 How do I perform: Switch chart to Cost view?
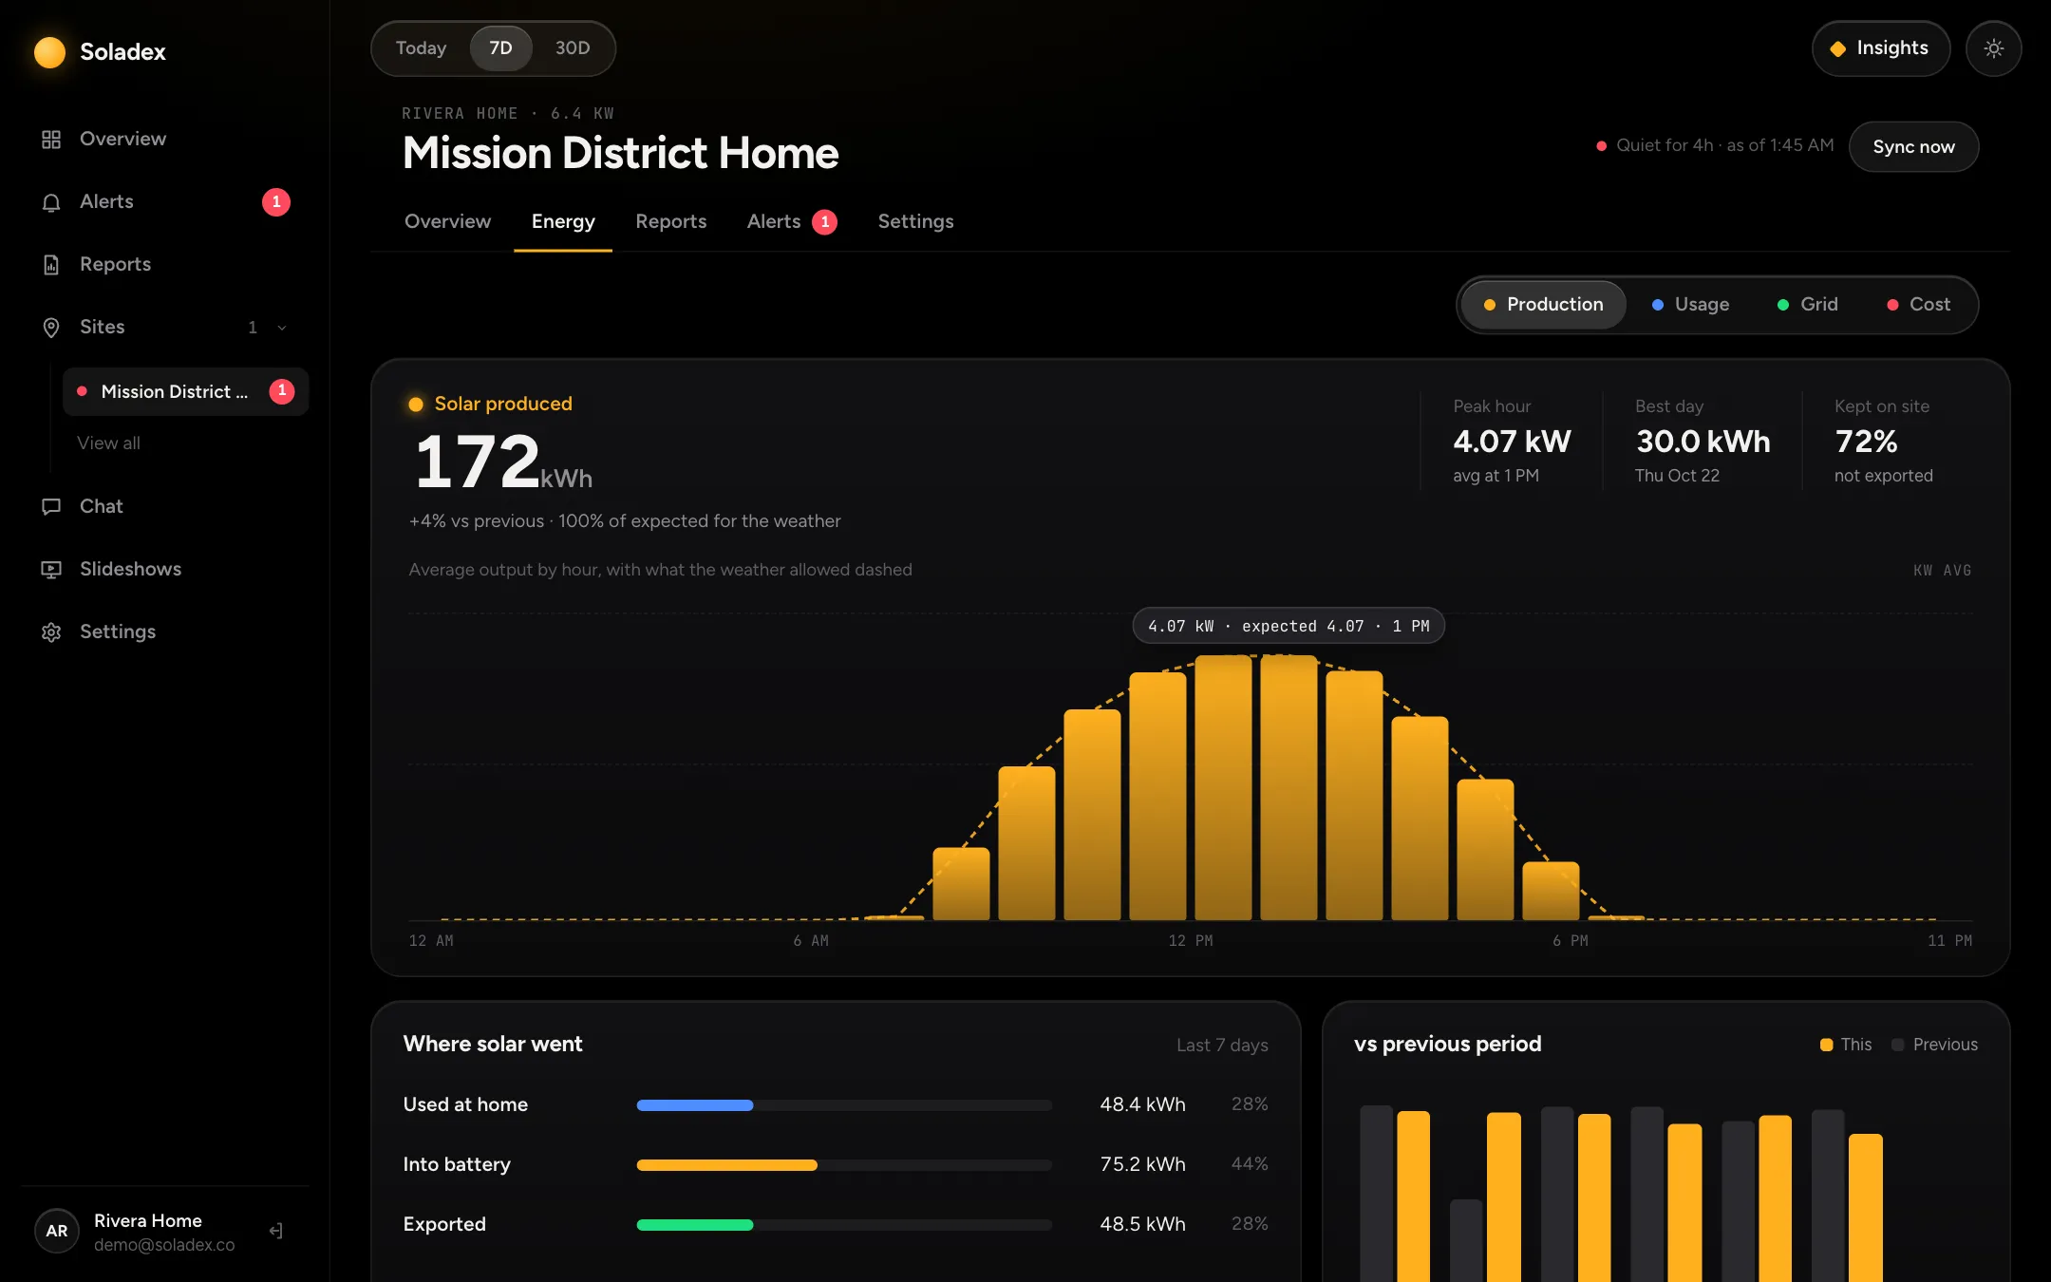tap(1918, 305)
